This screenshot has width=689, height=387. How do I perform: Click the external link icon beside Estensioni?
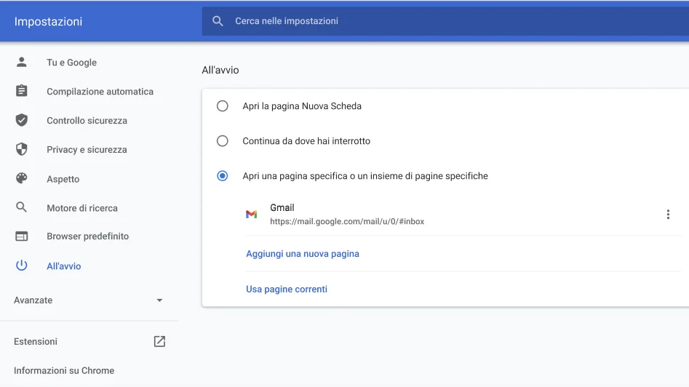point(159,341)
